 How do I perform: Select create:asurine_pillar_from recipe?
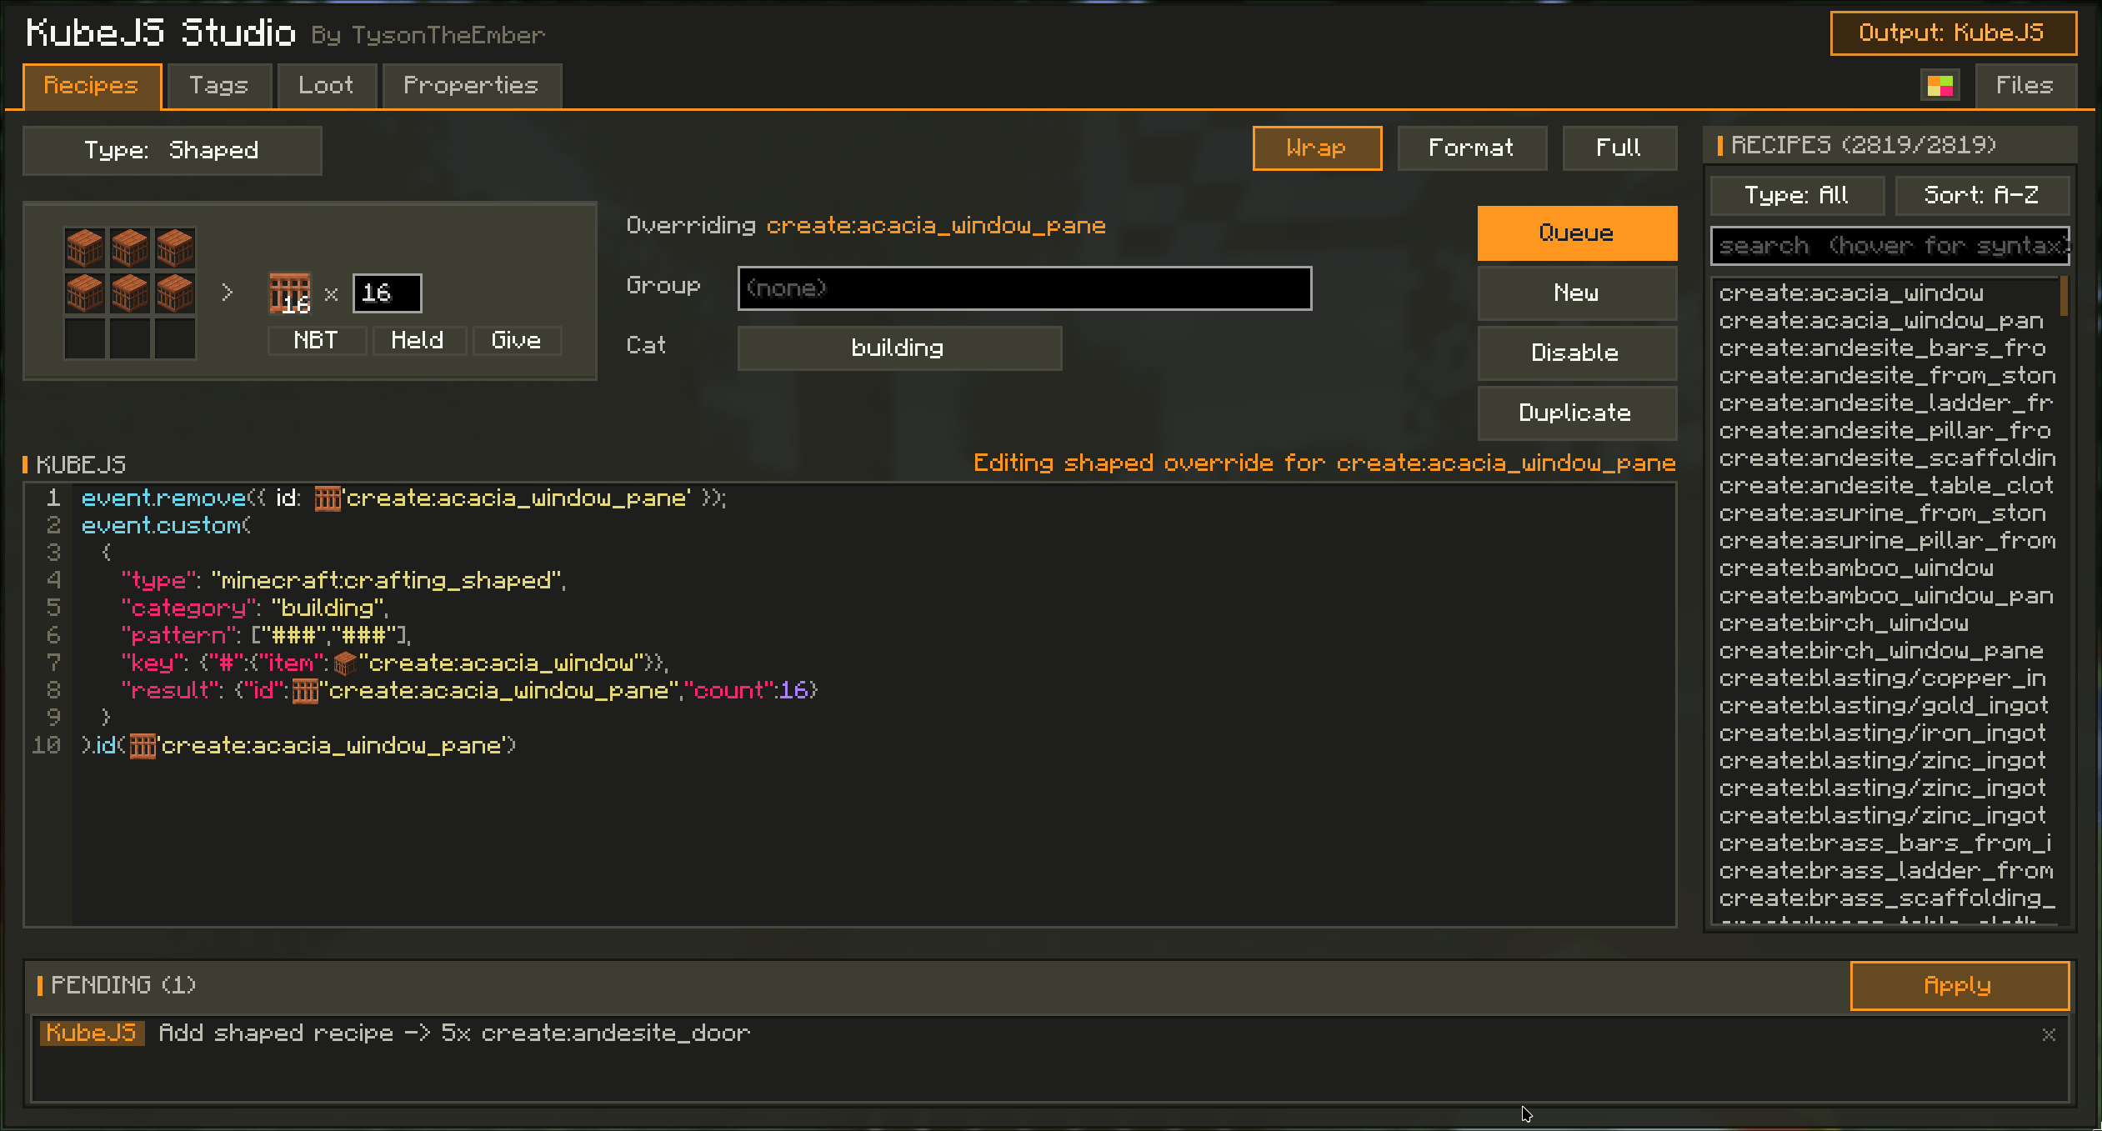click(x=1884, y=541)
